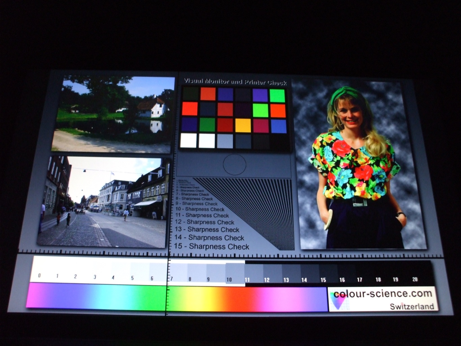
Task: Choose the light gray swatch in the bottom row
Action: tap(225, 141)
